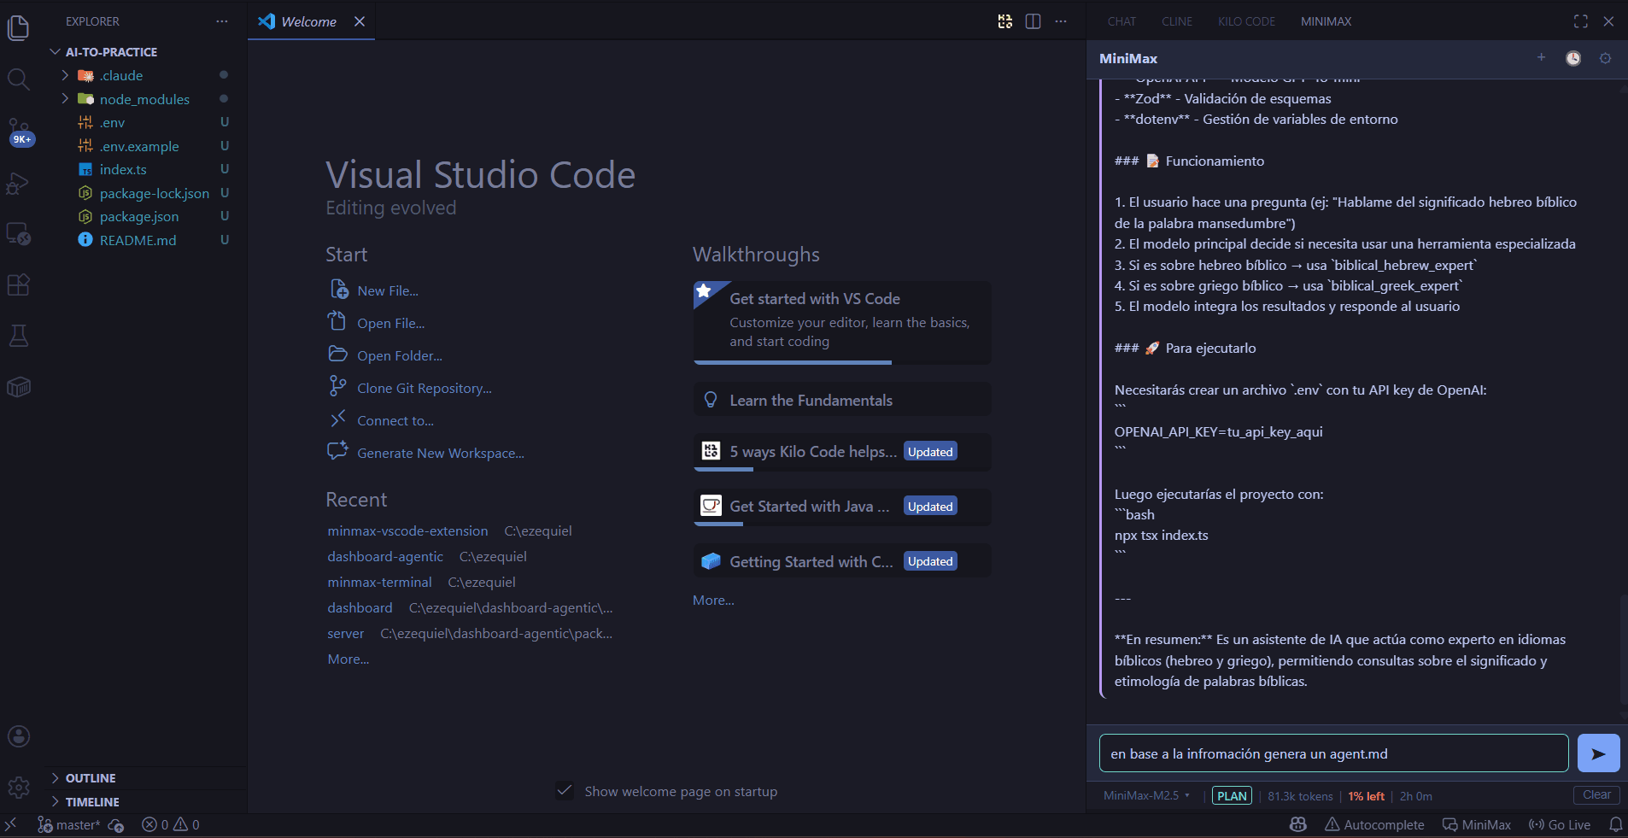Split the editor right

pyautogui.click(x=1033, y=21)
